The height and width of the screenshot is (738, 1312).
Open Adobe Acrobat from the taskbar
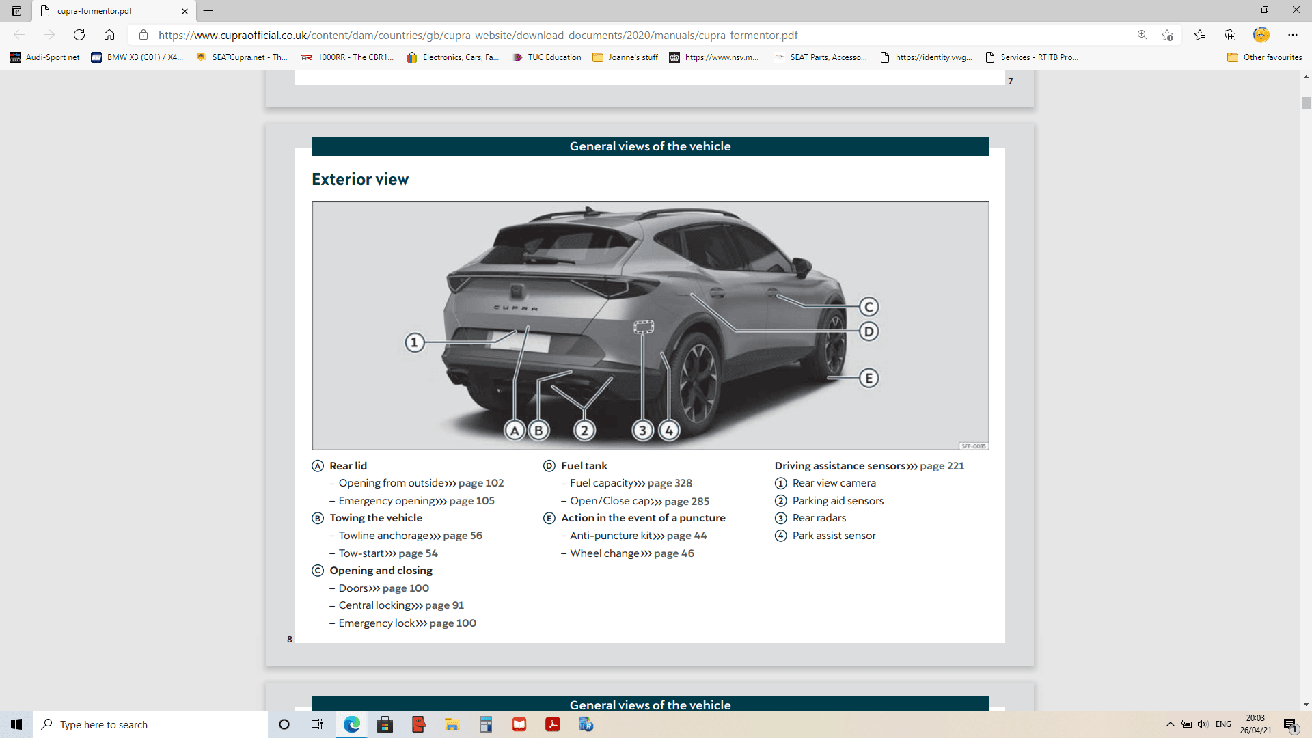(553, 724)
